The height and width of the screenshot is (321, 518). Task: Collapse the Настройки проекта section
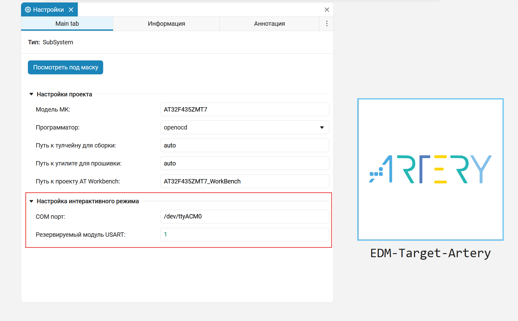pyautogui.click(x=31, y=94)
